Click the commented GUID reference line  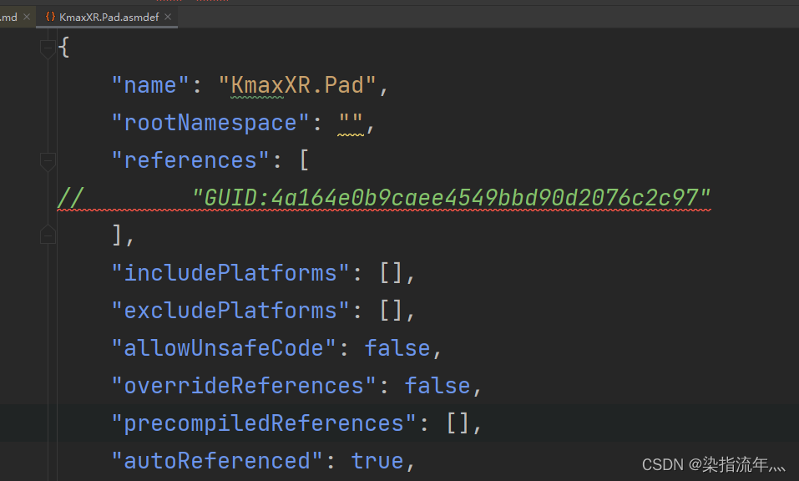coord(384,198)
